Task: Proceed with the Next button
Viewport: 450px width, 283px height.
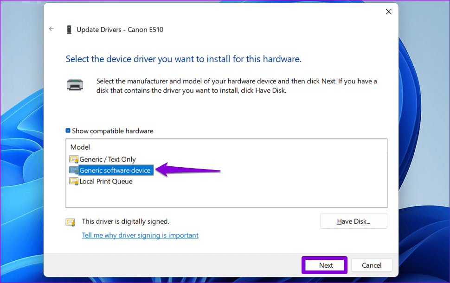Action: (326, 265)
